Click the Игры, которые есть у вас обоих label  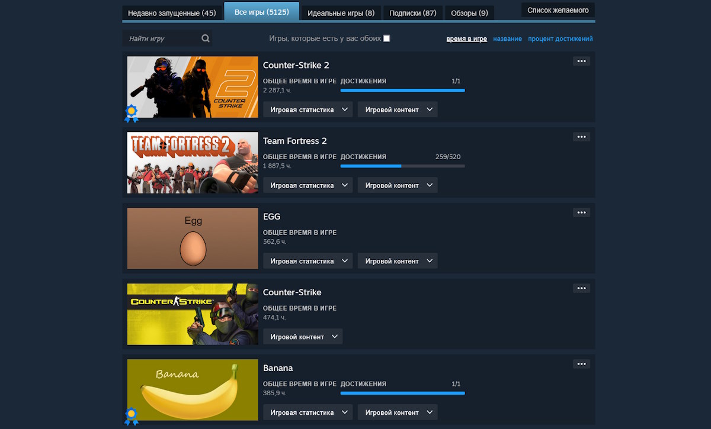pos(325,38)
